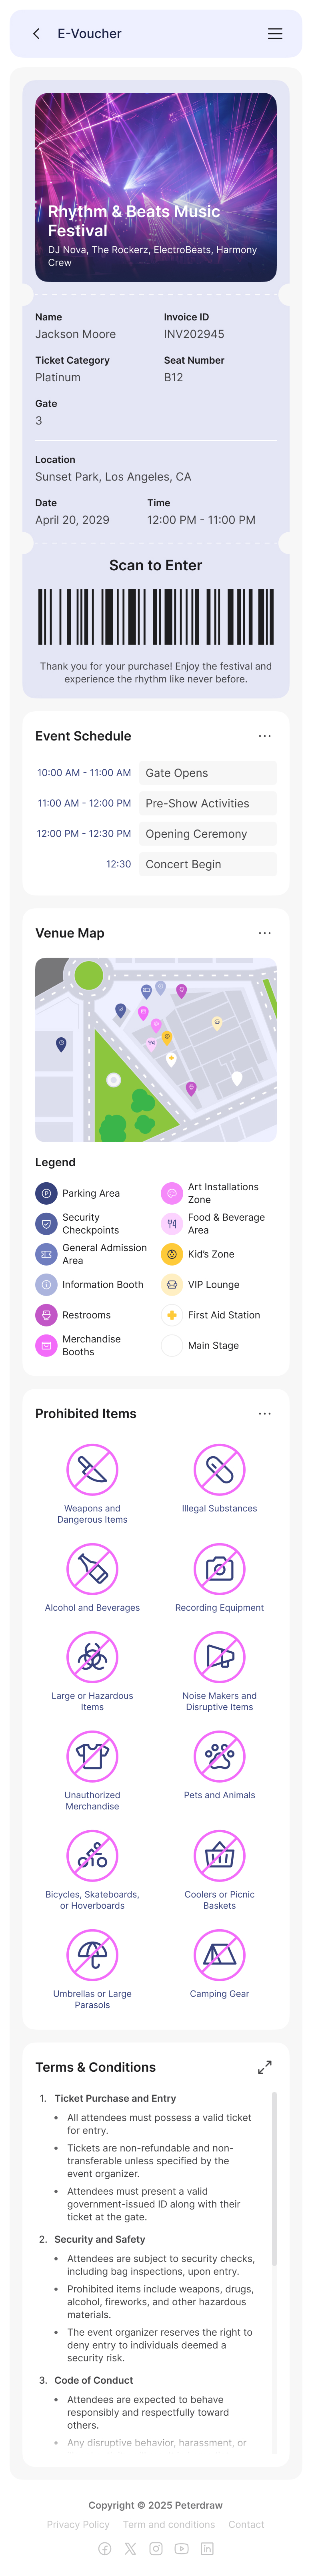
Task: Select the VIP Lounge legend icon
Action: click(171, 1285)
